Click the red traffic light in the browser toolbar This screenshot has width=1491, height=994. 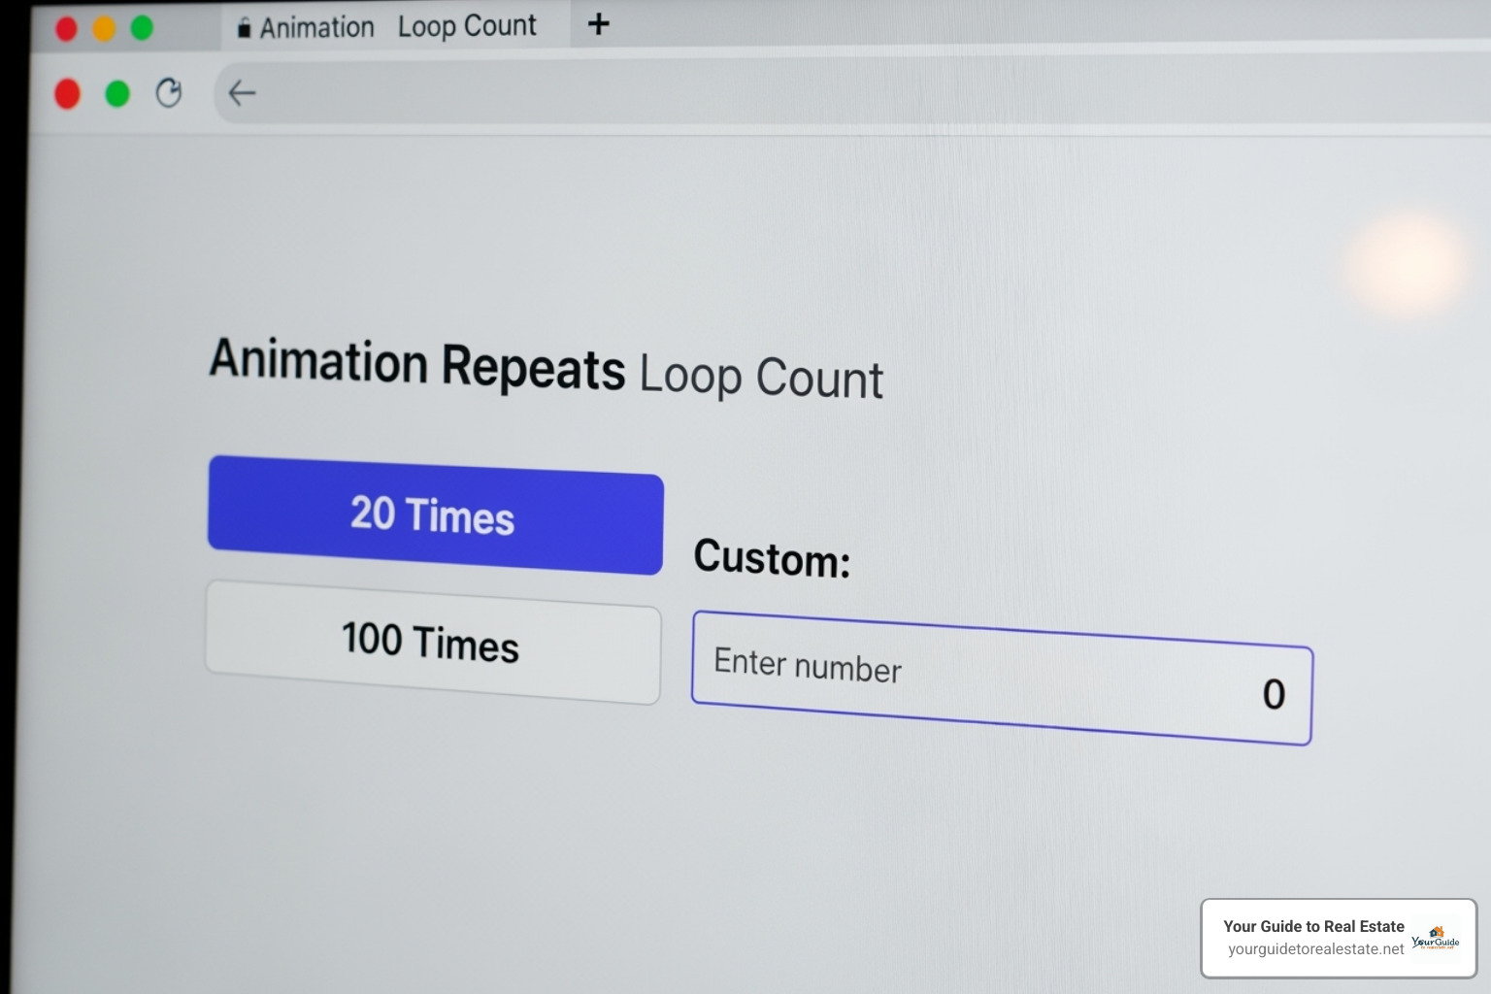coord(67,93)
